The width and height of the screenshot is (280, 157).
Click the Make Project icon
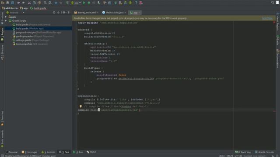(x=67, y=3)
